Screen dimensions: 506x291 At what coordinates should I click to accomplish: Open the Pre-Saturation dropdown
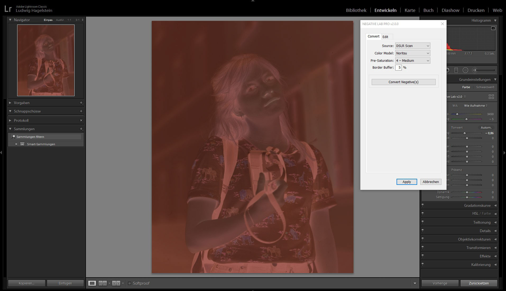[413, 60]
